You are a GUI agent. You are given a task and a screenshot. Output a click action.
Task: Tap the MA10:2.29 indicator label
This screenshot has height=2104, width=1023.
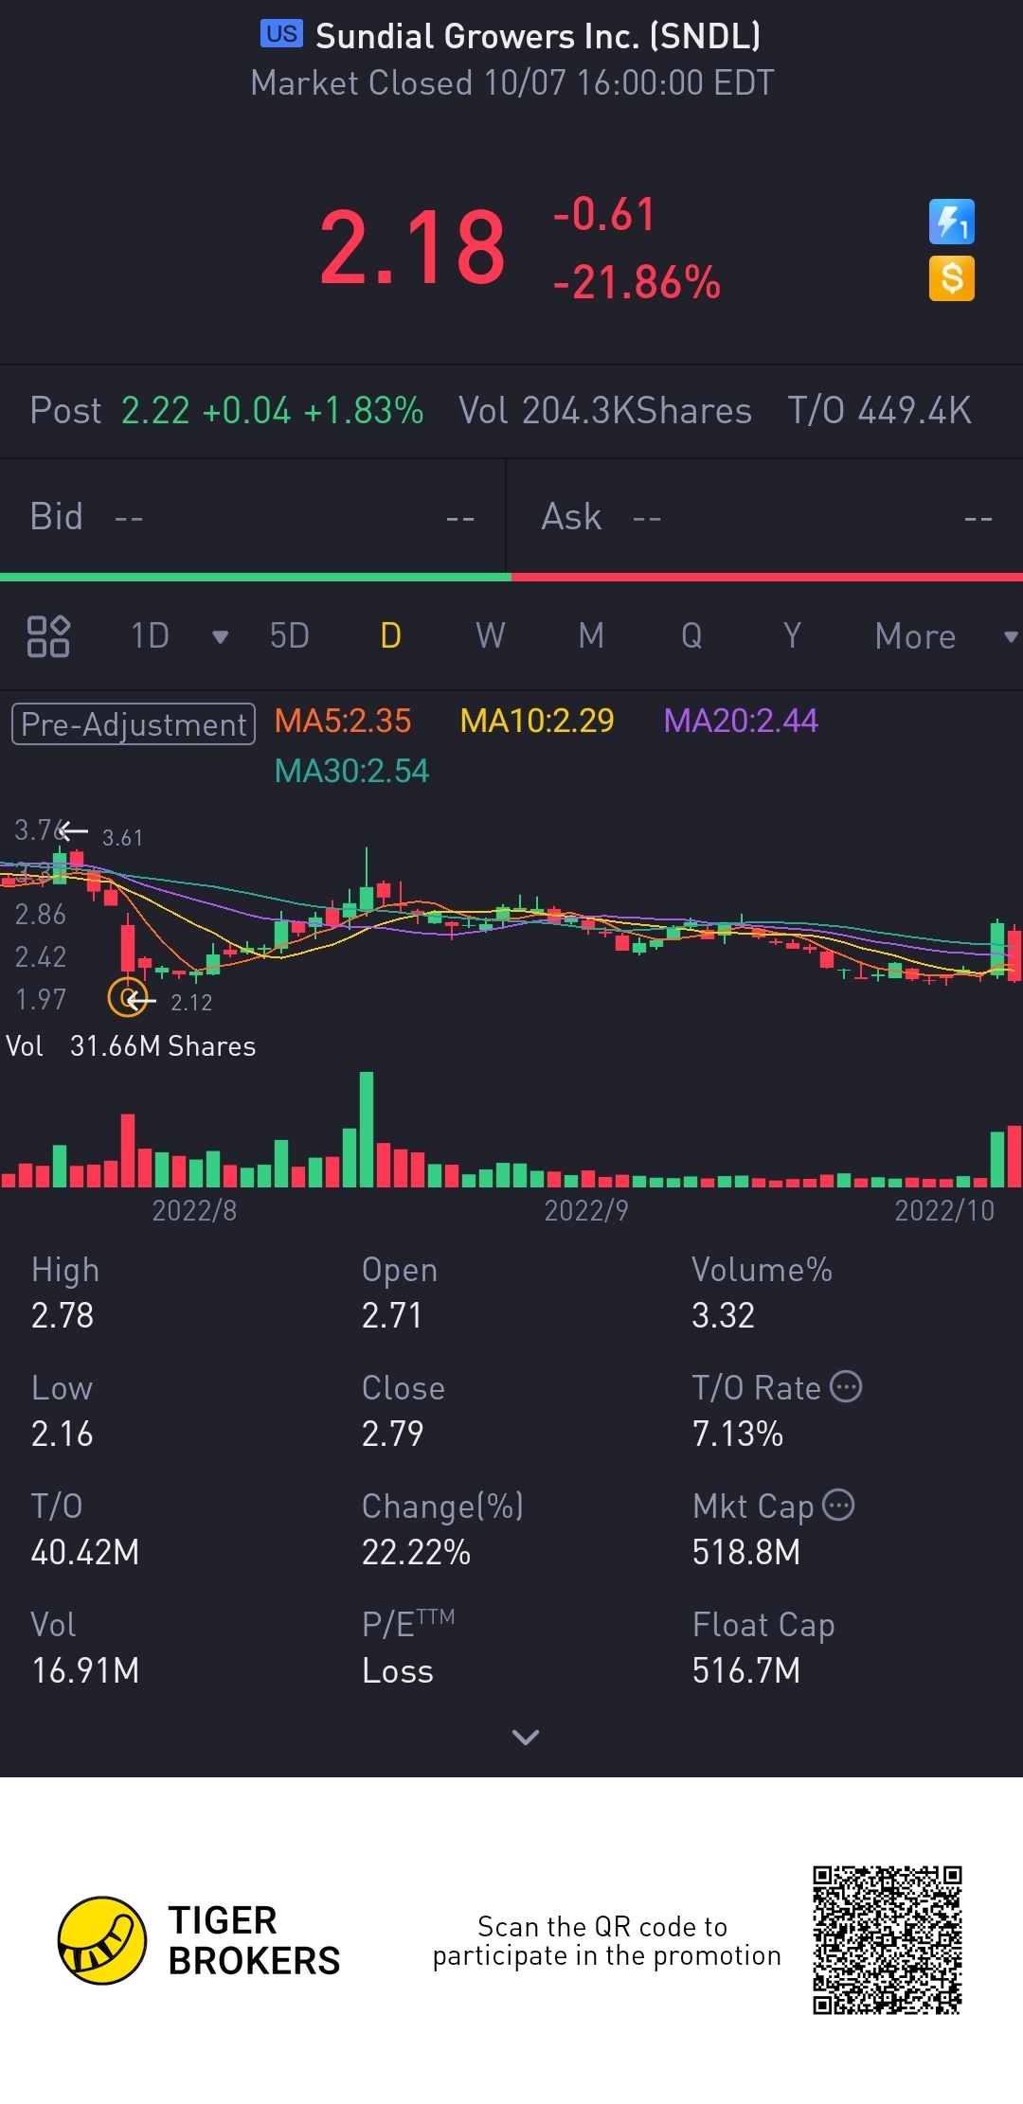pyautogui.click(x=537, y=722)
